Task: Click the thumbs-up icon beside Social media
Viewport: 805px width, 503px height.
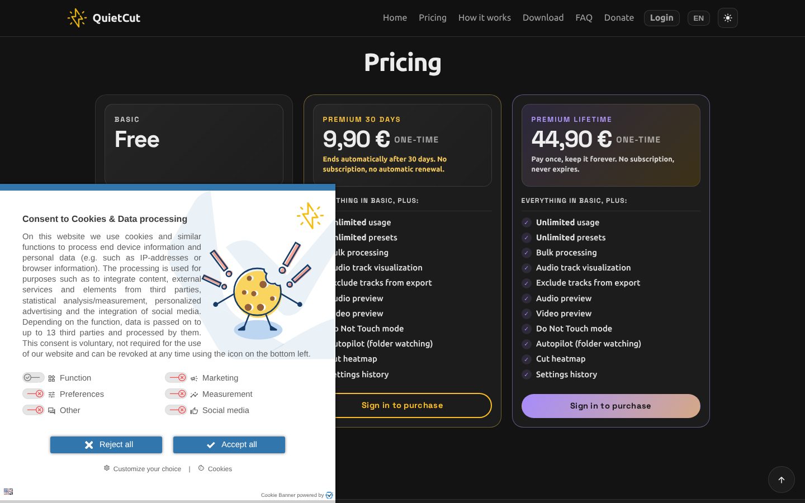Action: tap(194, 411)
